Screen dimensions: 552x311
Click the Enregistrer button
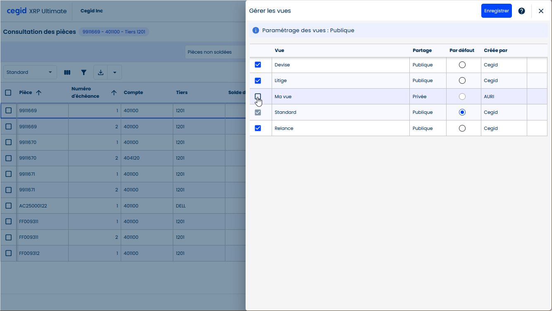(496, 11)
